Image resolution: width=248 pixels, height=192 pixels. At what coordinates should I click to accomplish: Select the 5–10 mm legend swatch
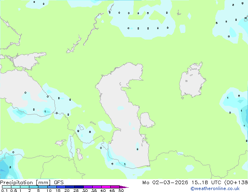coord(43,187)
